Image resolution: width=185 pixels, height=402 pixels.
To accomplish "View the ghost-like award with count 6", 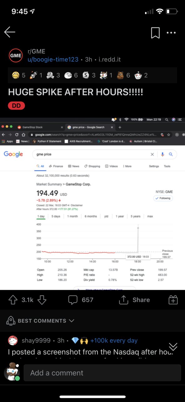I will click(x=68, y=75).
